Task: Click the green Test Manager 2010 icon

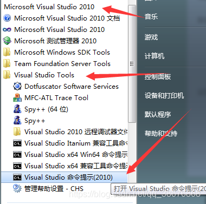Action: point(7,41)
